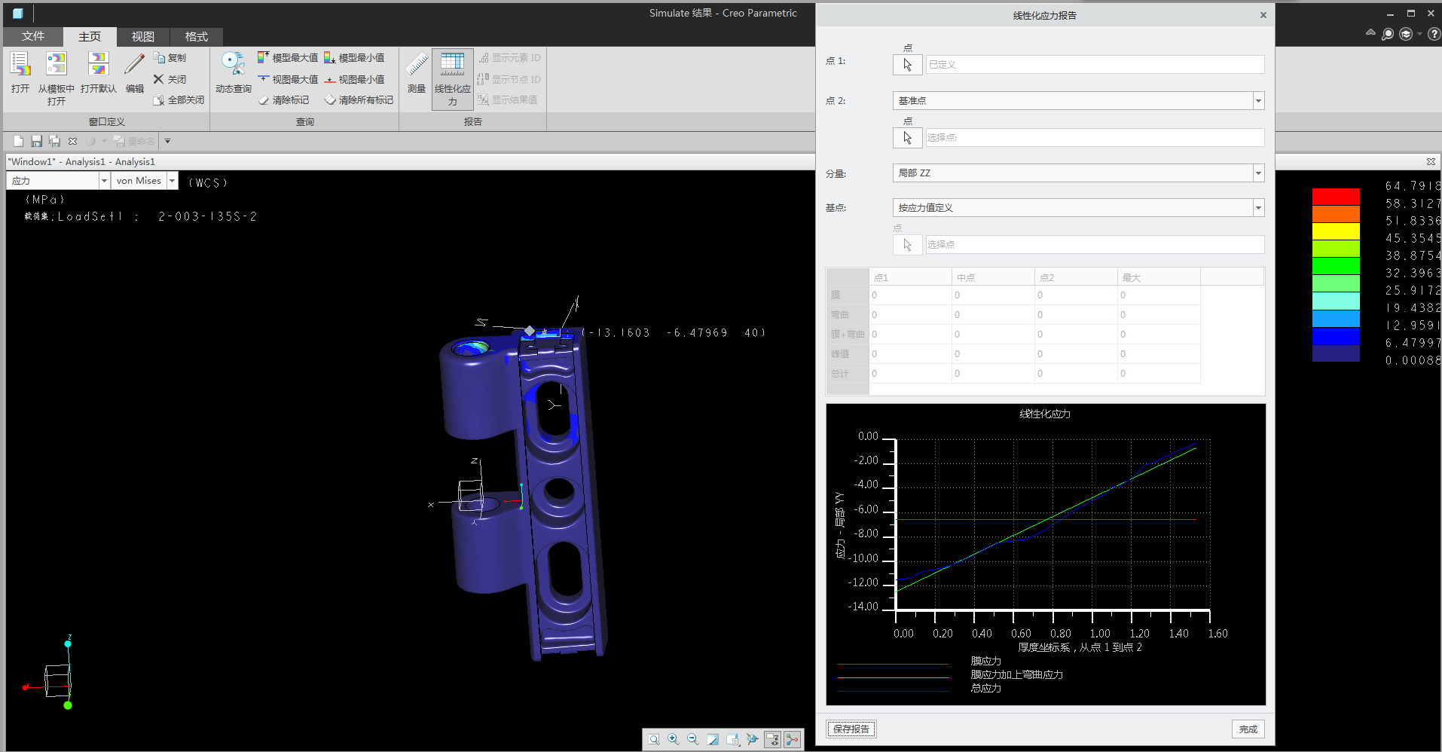Open results from template (从模板中打开)

57,78
